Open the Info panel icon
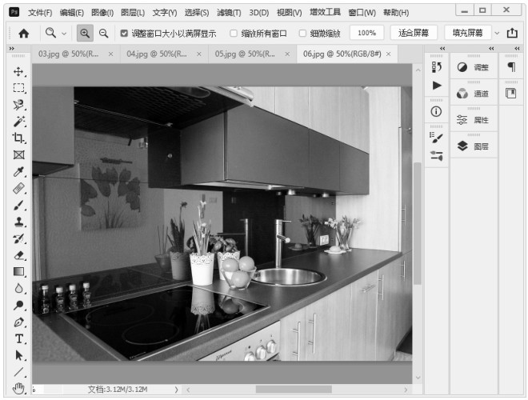 point(436,111)
